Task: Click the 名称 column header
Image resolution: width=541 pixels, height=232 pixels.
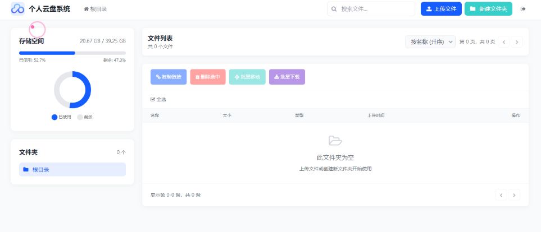Action: pyautogui.click(x=154, y=115)
